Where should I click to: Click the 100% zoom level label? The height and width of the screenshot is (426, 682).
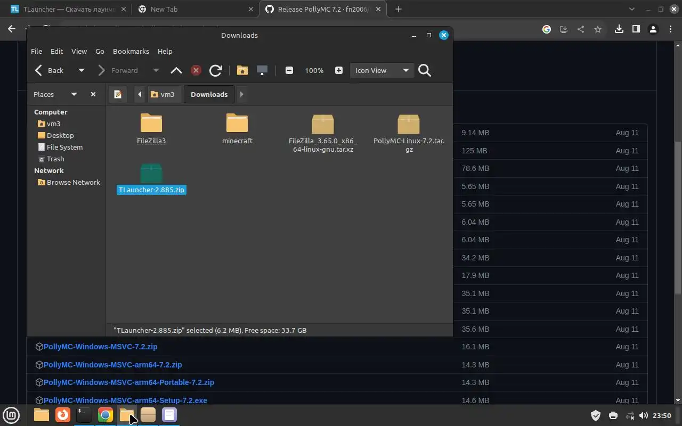tap(314, 70)
